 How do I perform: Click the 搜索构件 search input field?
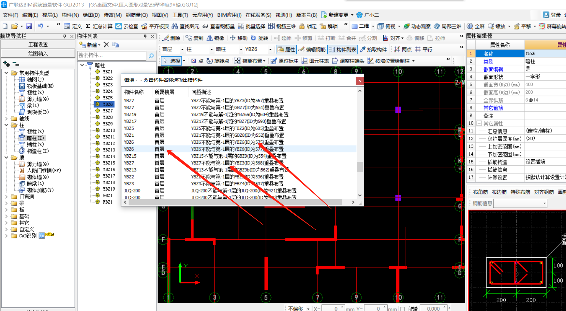(112, 56)
